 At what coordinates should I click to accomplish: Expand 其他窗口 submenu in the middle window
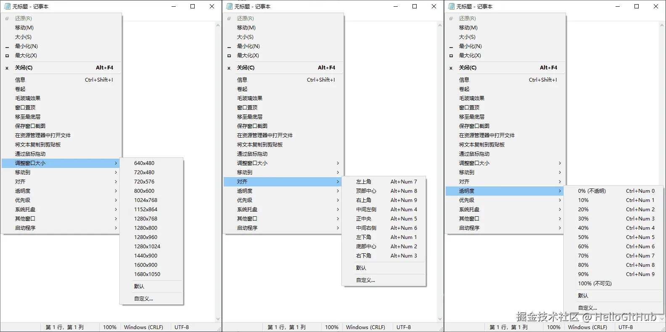click(284, 219)
